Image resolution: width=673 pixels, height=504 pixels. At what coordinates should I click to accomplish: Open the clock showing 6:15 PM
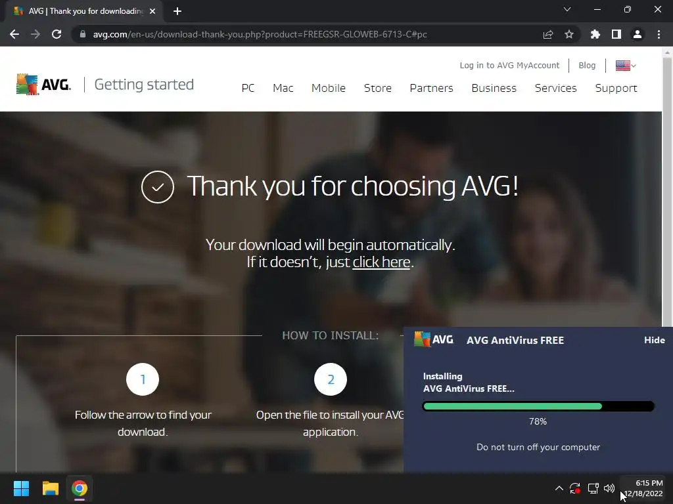(644, 488)
